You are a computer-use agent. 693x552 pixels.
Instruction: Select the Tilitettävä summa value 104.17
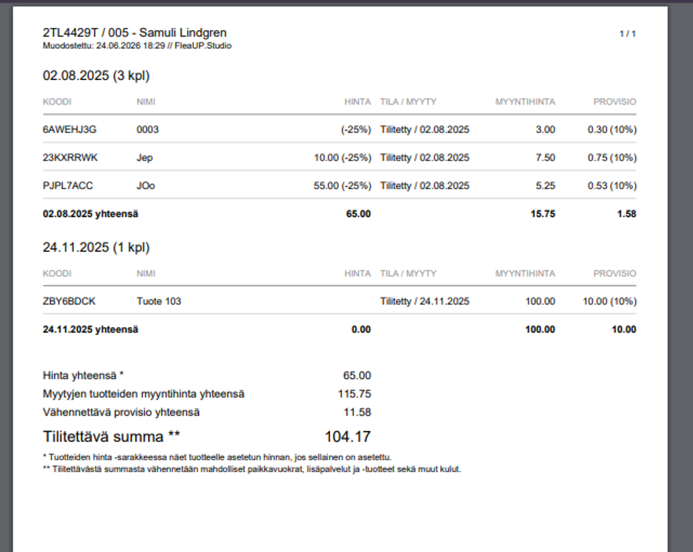coord(348,437)
